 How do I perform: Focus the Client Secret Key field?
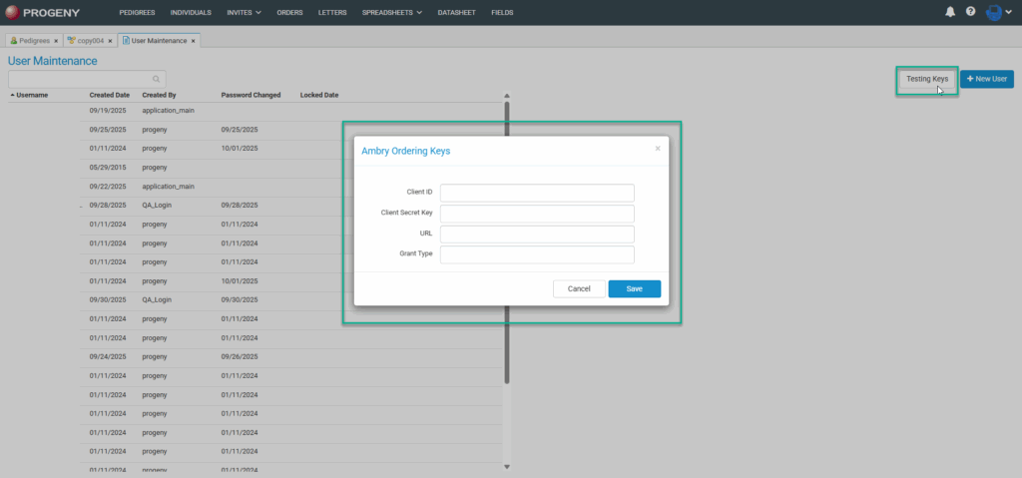click(x=537, y=214)
